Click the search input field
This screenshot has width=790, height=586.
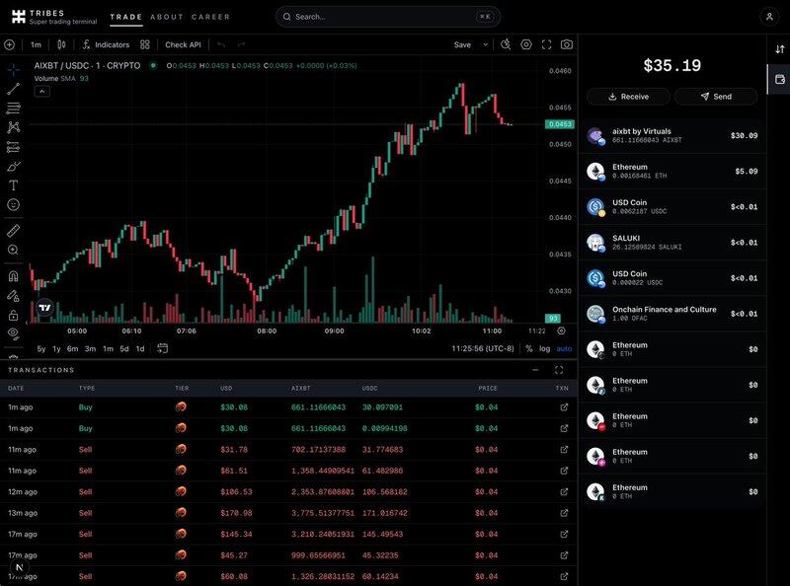(387, 17)
